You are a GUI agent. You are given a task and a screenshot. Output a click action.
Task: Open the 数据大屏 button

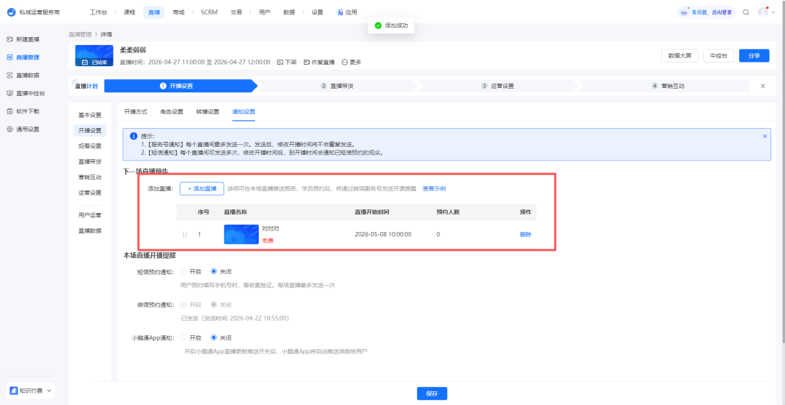pos(680,55)
